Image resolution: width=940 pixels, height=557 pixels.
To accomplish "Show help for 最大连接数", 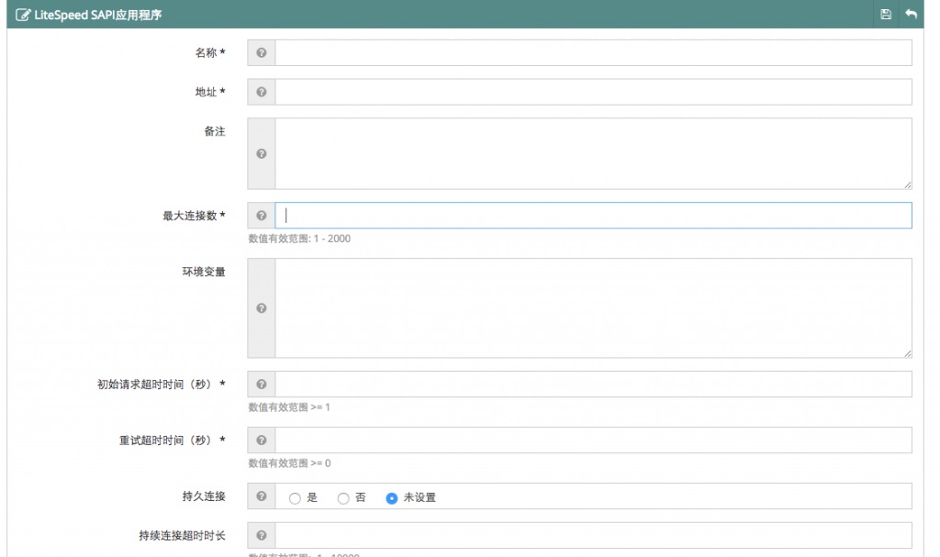I will (262, 216).
